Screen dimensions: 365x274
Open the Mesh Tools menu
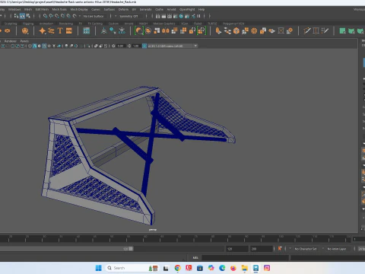tap(59, 9)
